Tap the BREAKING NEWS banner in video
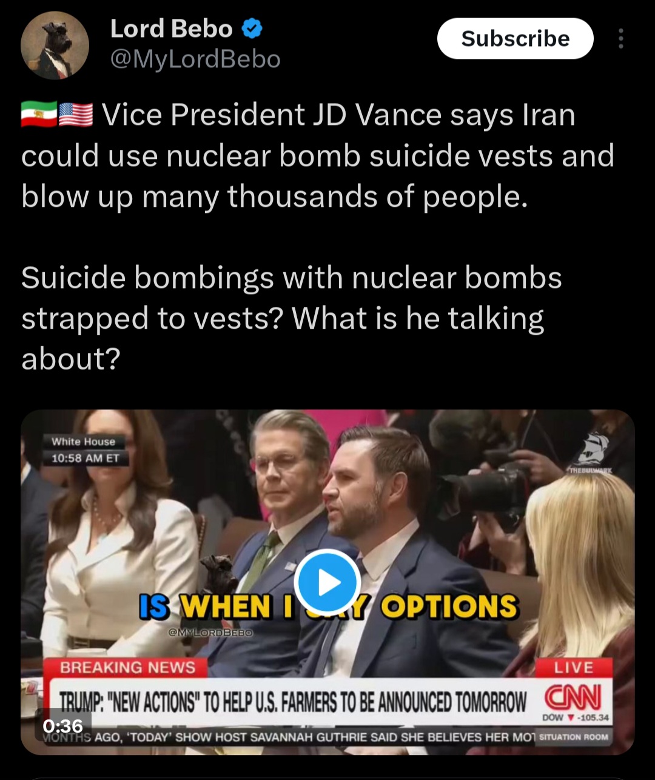The image size is (655, 780). click(x=127, y=667)
